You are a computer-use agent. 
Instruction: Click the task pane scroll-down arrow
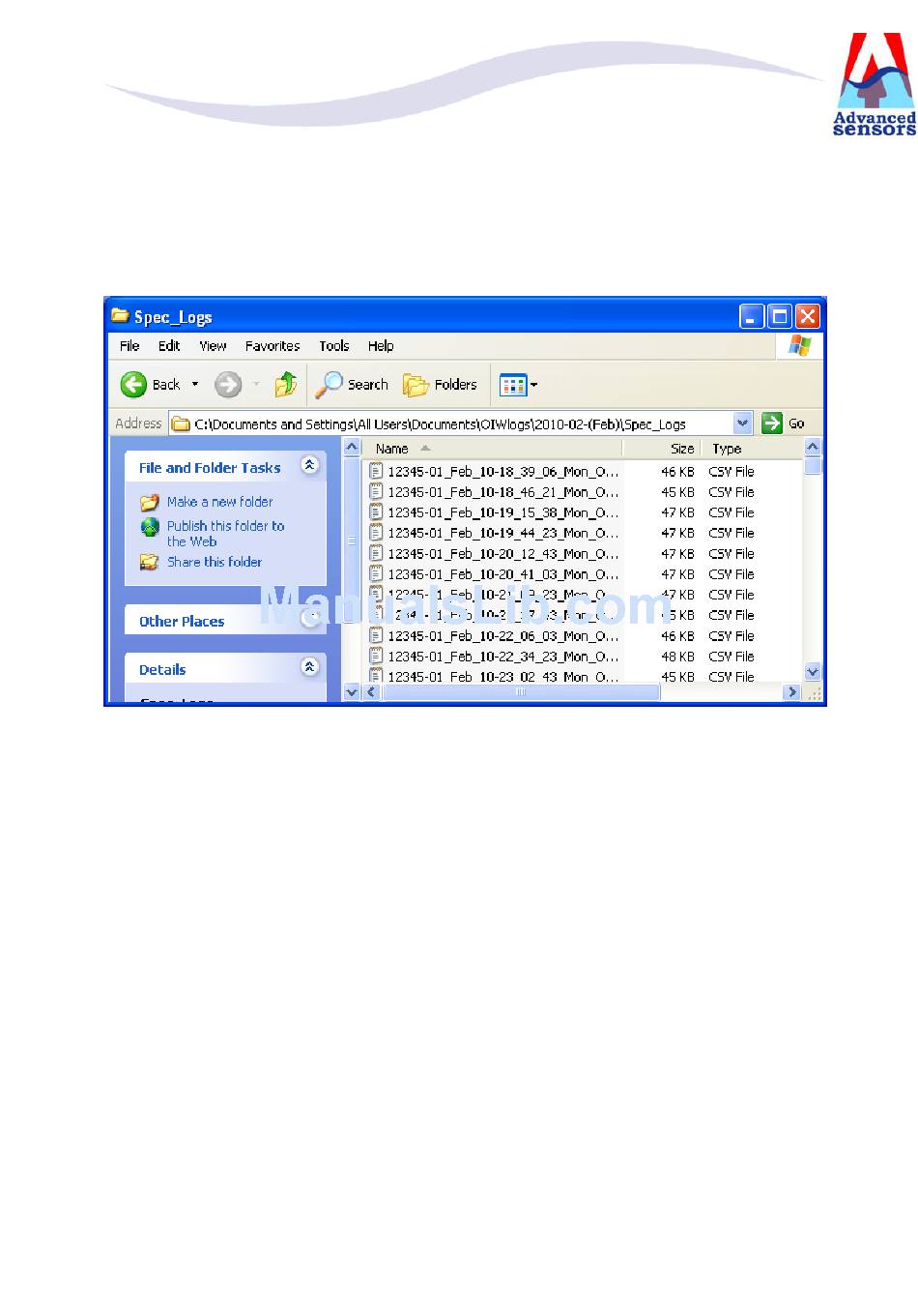[x=352, y=692]
